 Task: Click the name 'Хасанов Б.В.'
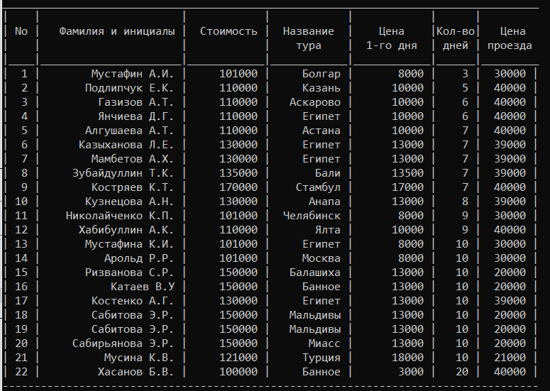(x=136, y=372)
